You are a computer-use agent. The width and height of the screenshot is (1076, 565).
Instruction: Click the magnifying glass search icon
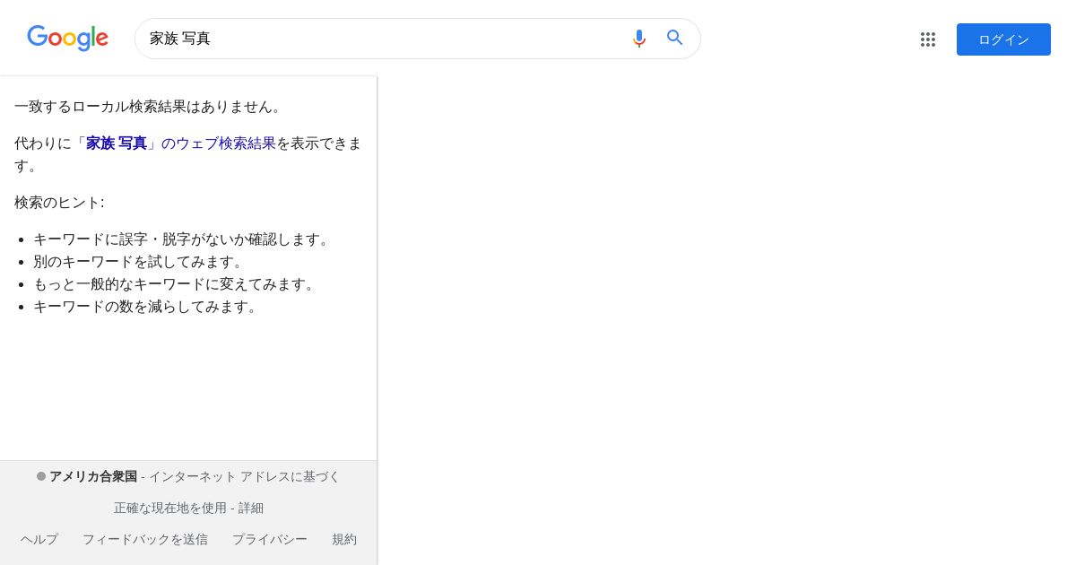(x=675, y=38)
